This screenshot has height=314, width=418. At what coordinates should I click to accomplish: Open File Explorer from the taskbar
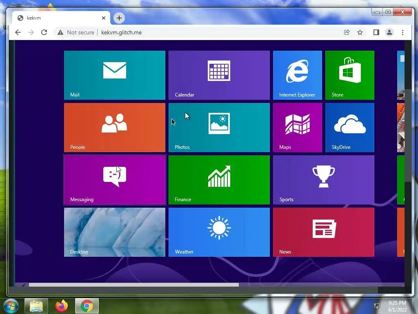36,306
